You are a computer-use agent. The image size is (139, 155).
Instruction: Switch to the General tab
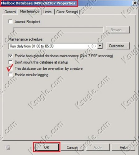pos(10,12)
